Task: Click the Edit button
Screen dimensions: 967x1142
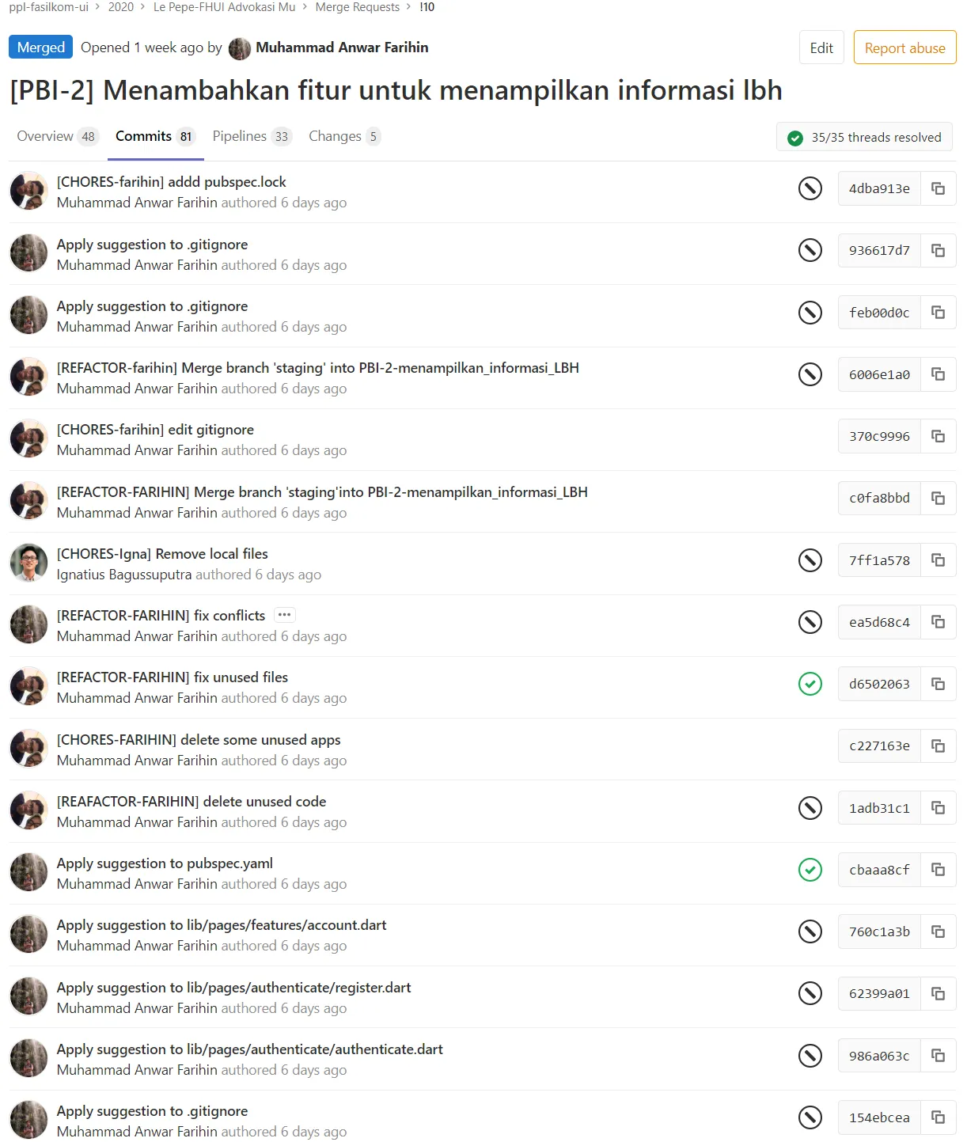Action: tap(821, 47)
